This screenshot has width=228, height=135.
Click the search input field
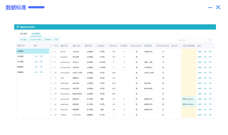[x=193, y=40]
